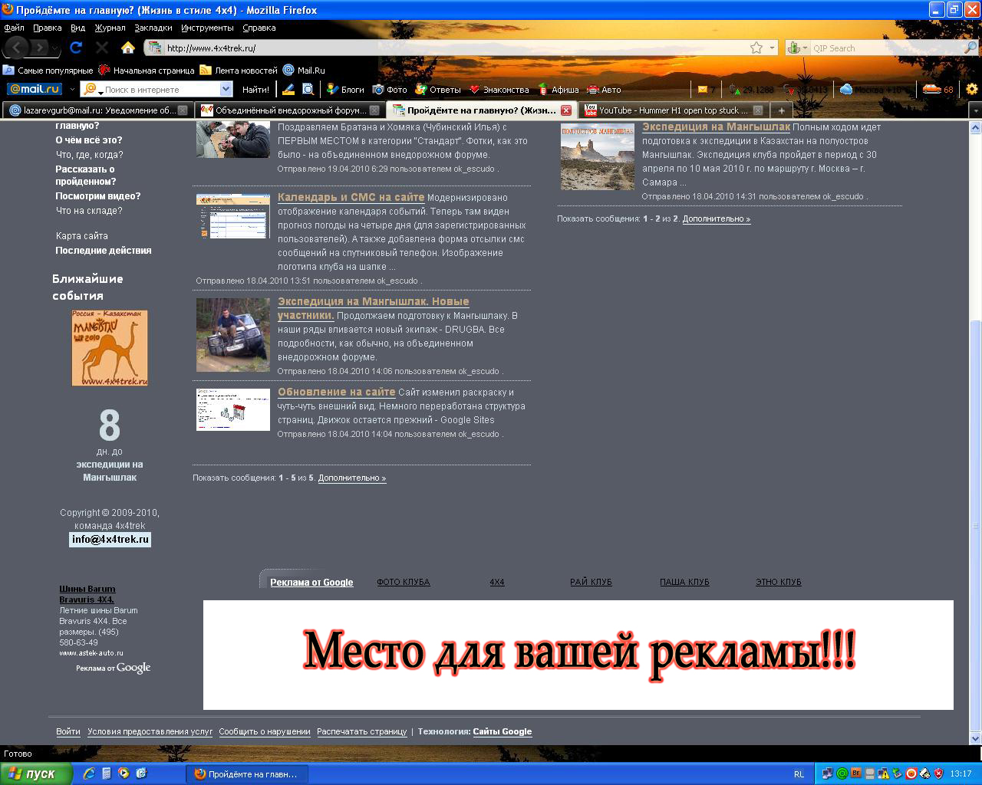Click the Internet Explorer quick launch icon
The height and width of the screenshot is (785, 982).
[x=90, y=774]
